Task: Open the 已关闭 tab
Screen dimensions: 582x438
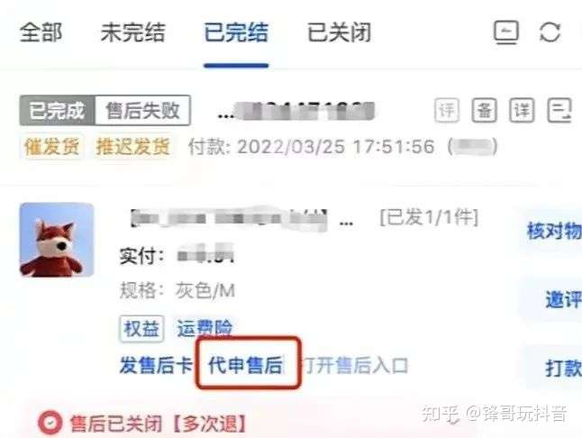Action: 340,32
